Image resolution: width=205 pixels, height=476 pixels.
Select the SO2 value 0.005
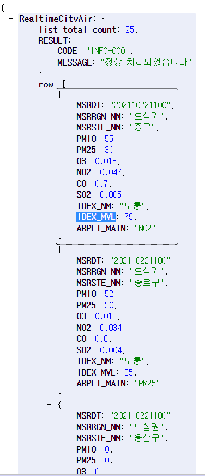(x=111, y=194)
